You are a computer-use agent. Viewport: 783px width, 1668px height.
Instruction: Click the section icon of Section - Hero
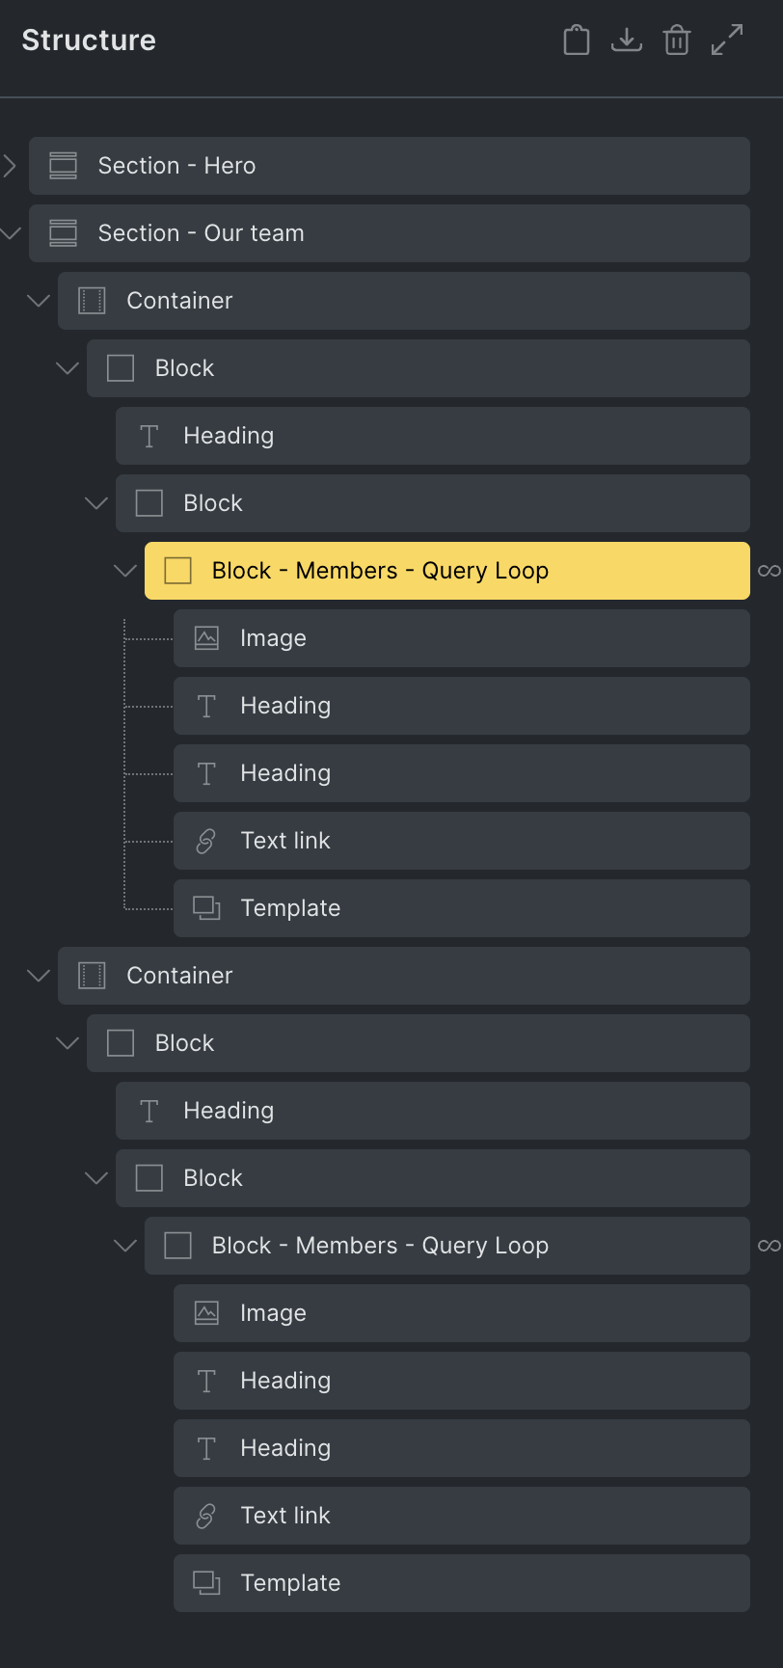pos(63,166)
